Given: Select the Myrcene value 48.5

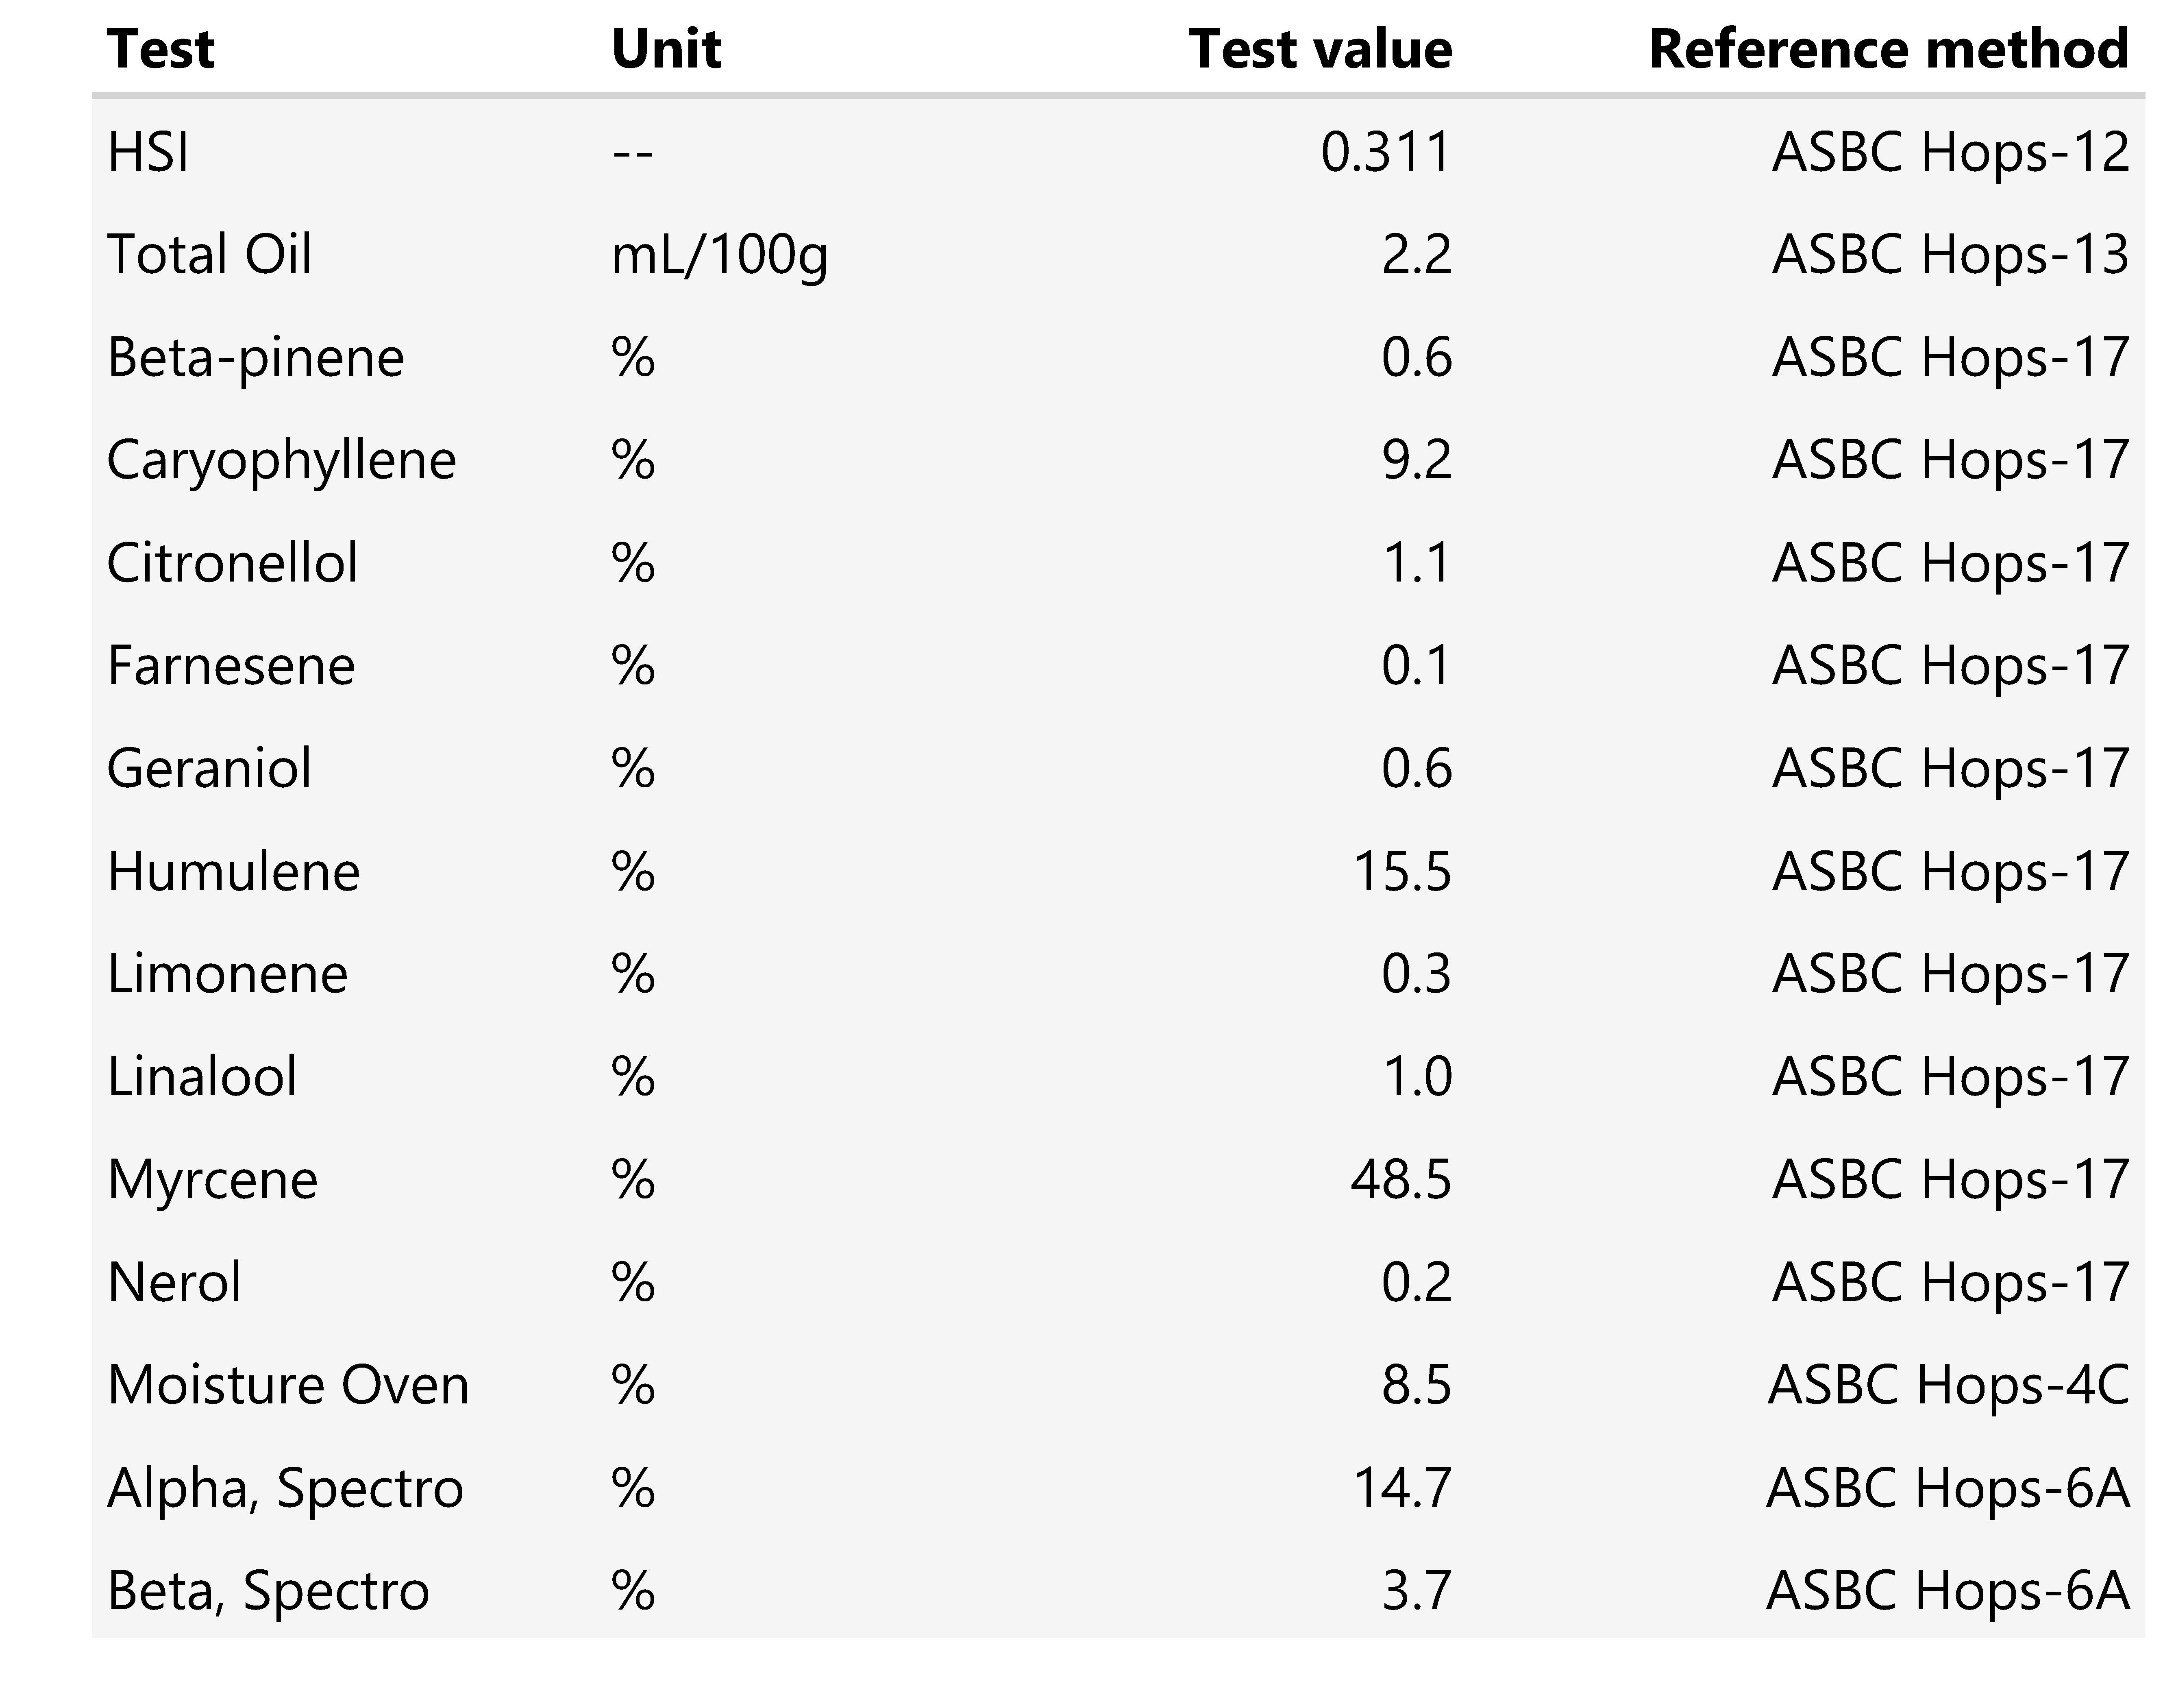Looking at the screenshot, I should [1400, 1180].
